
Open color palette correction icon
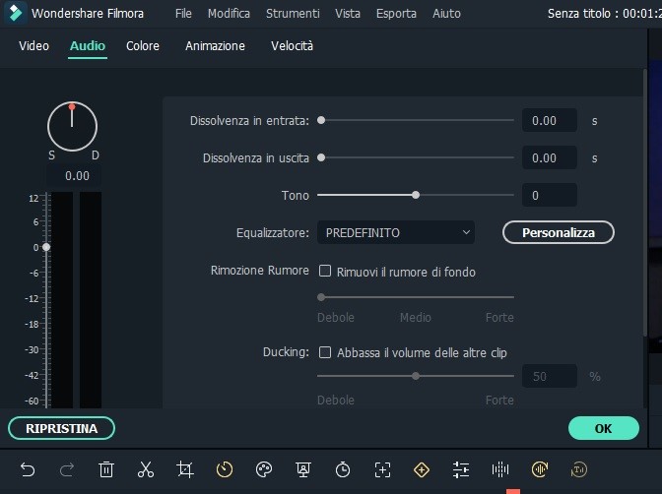pyautogui.click(x=263, y=469)
